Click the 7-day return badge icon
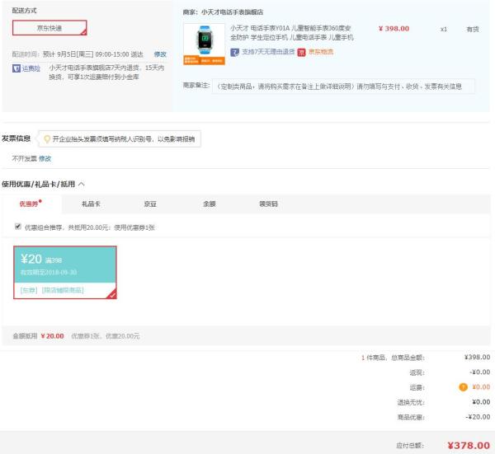 pos(234,52)
